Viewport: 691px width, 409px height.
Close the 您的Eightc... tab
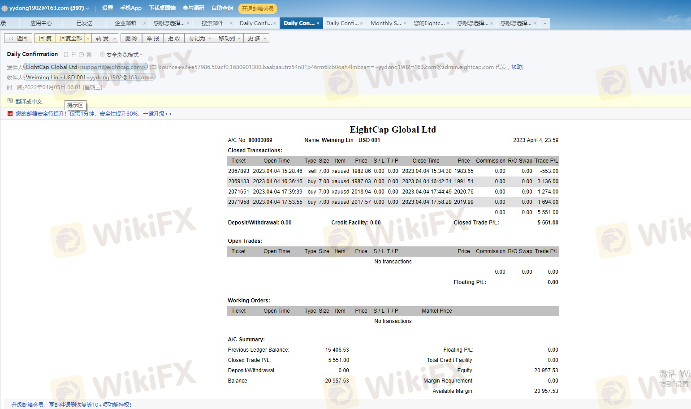(x=448, y=23)
